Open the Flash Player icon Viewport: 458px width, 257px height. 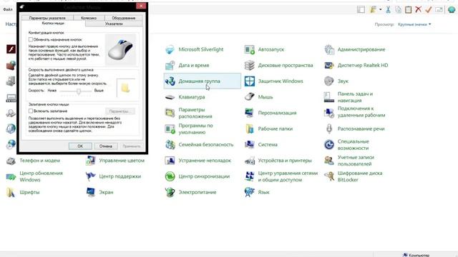click(11, 49)
